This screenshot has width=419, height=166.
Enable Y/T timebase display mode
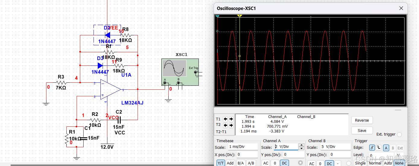tap(221, 163)
